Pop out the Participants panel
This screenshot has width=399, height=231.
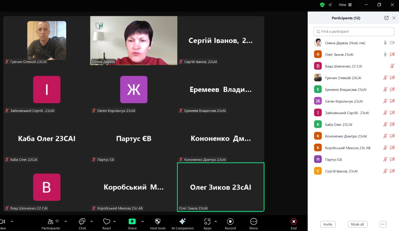point(387,18)
